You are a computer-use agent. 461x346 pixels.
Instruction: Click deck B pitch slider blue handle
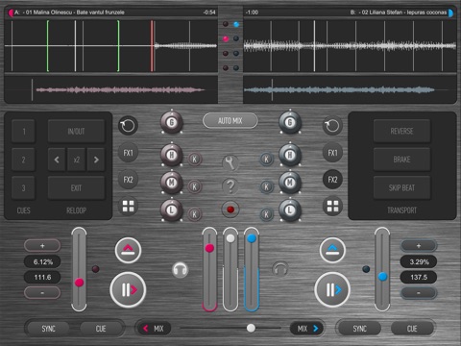(x=382, y=277)
